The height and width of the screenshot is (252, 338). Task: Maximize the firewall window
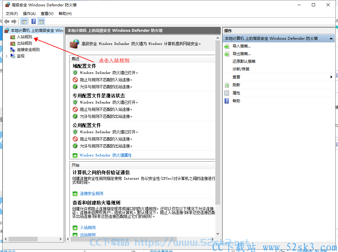point(313,5)
